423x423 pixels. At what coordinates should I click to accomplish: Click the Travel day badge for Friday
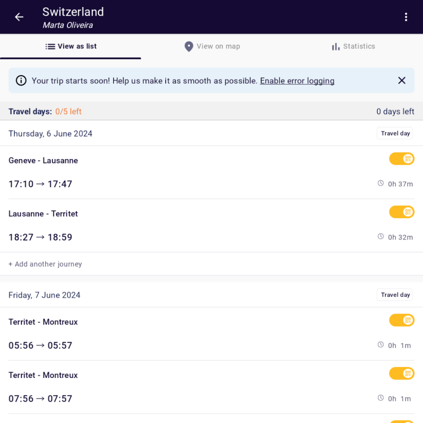coord(394,295)
